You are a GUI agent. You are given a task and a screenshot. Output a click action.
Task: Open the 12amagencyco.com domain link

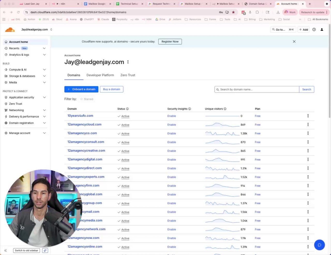82,133
